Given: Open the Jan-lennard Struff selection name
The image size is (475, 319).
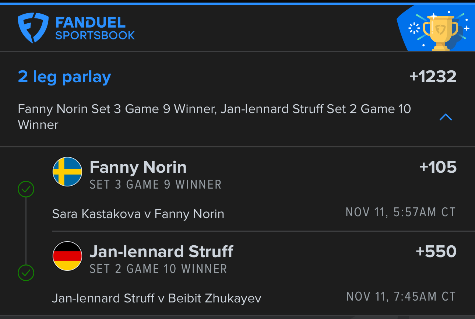Looking at the screenshot, I should pos(161,252).
